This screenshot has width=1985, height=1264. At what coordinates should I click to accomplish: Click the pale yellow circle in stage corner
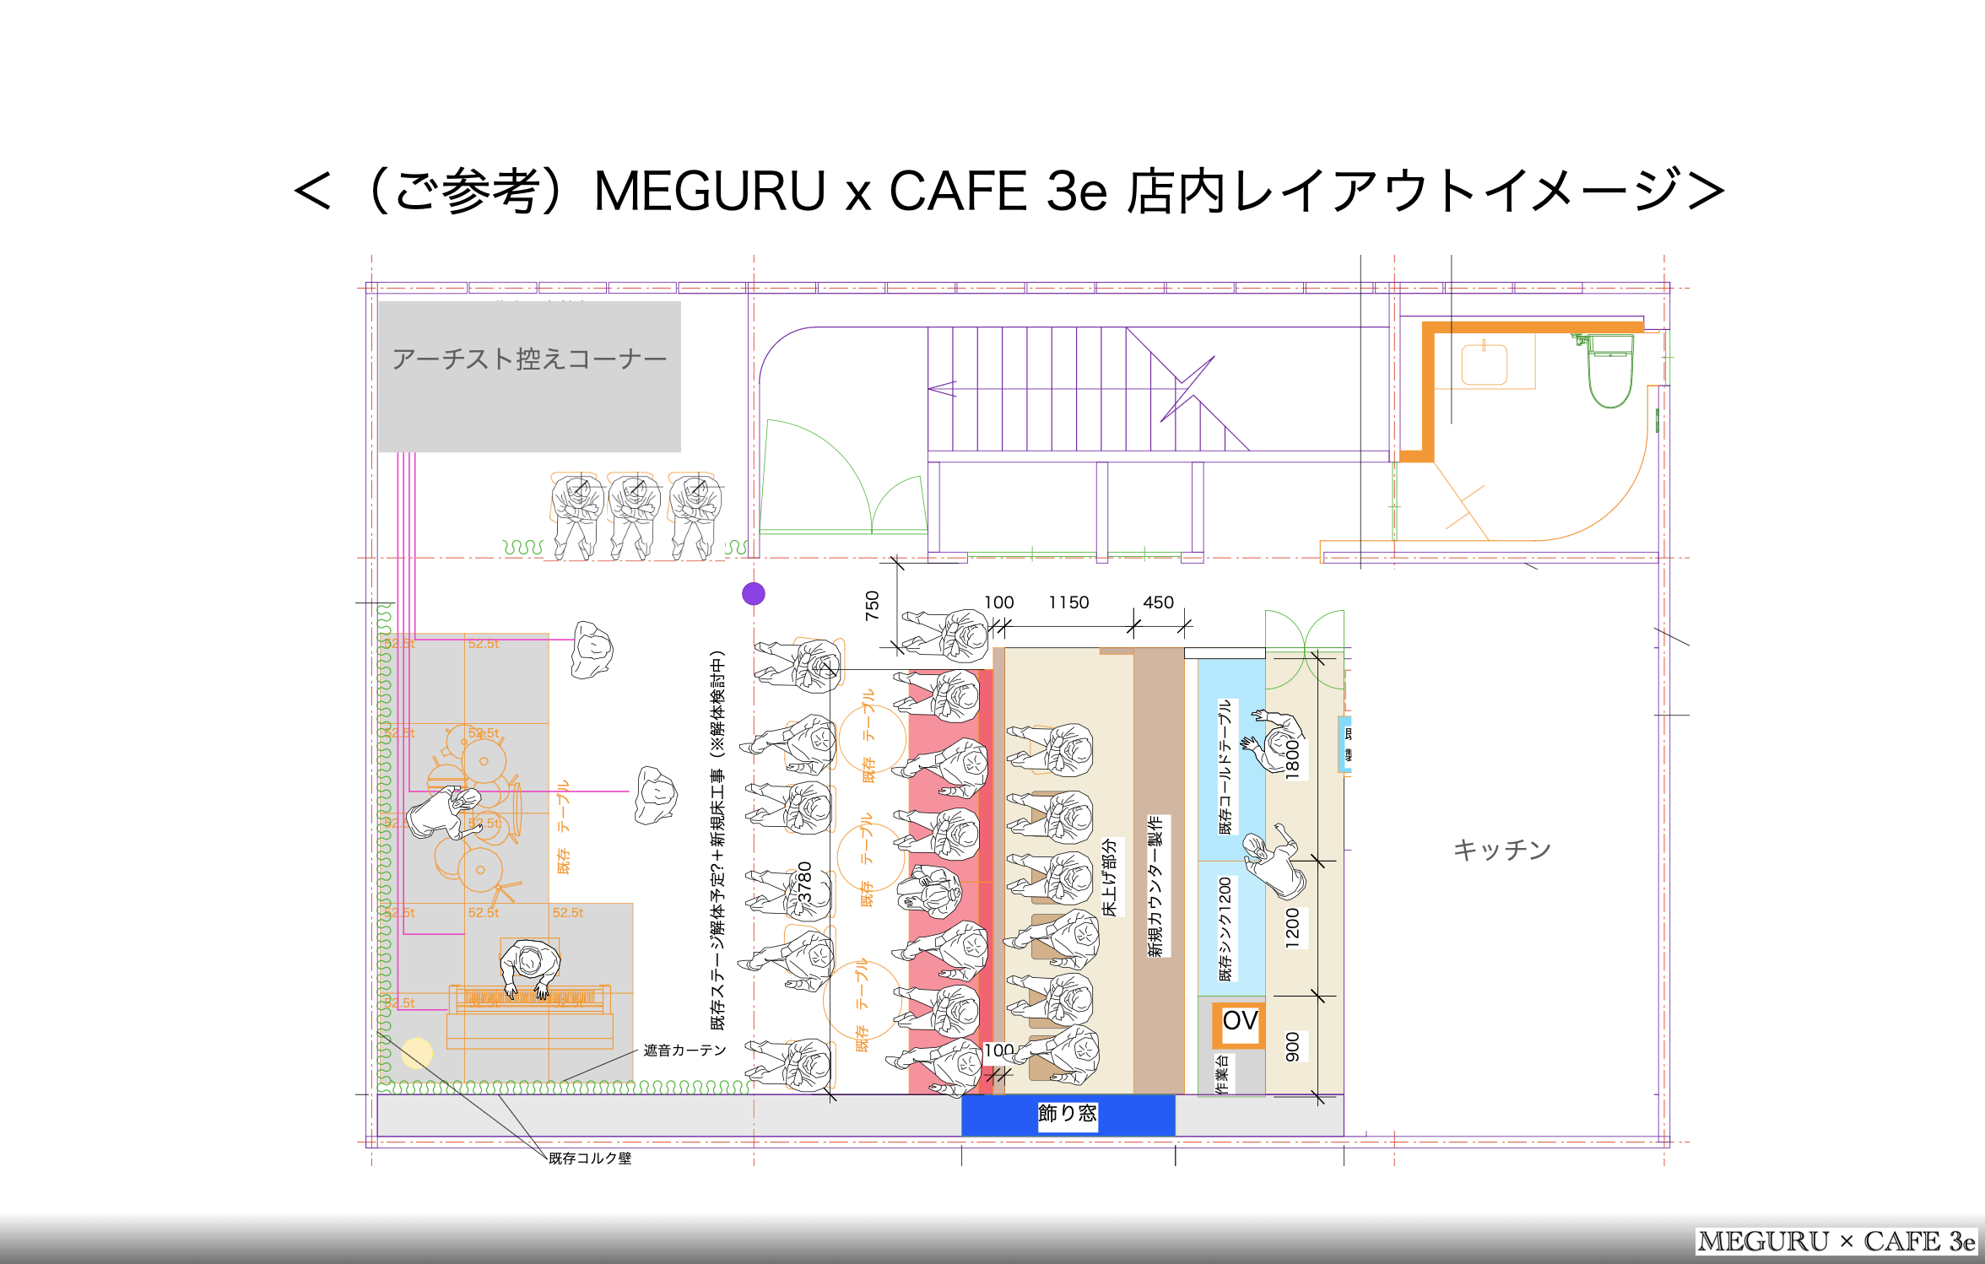(x=417, y=1053)
